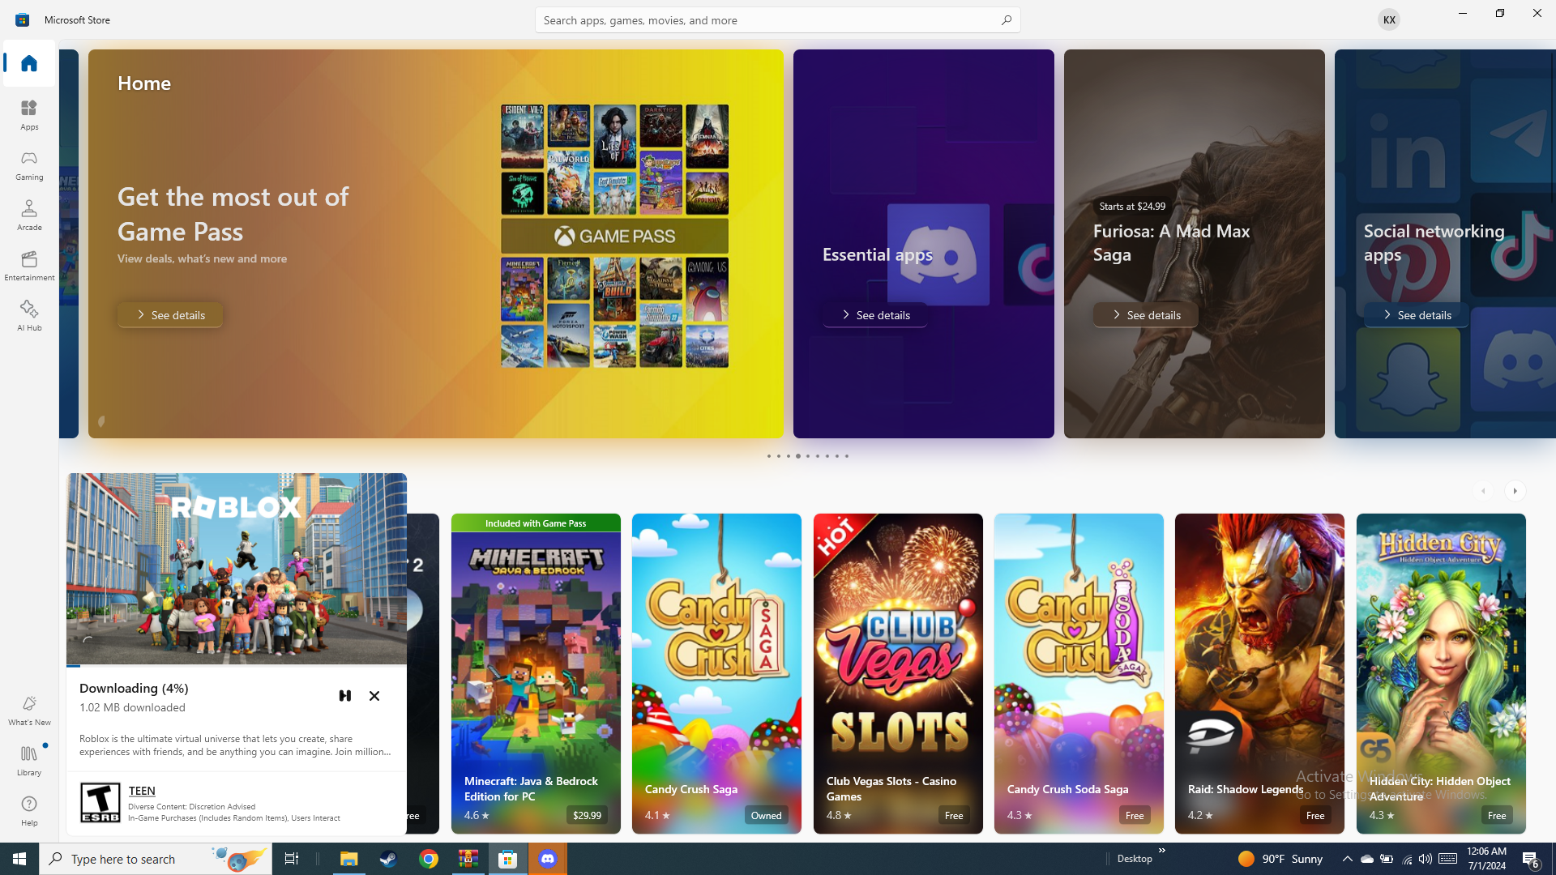
Task: Open Google Chrome from the taskbar
Action: point(429,859)
